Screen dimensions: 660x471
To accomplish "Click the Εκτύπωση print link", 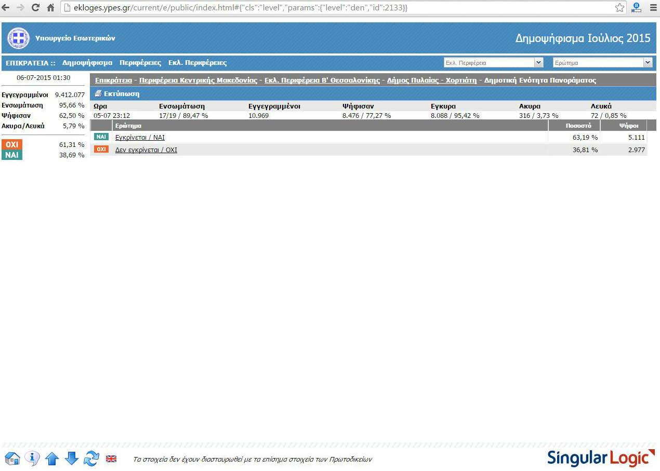I will click(122, 94).
